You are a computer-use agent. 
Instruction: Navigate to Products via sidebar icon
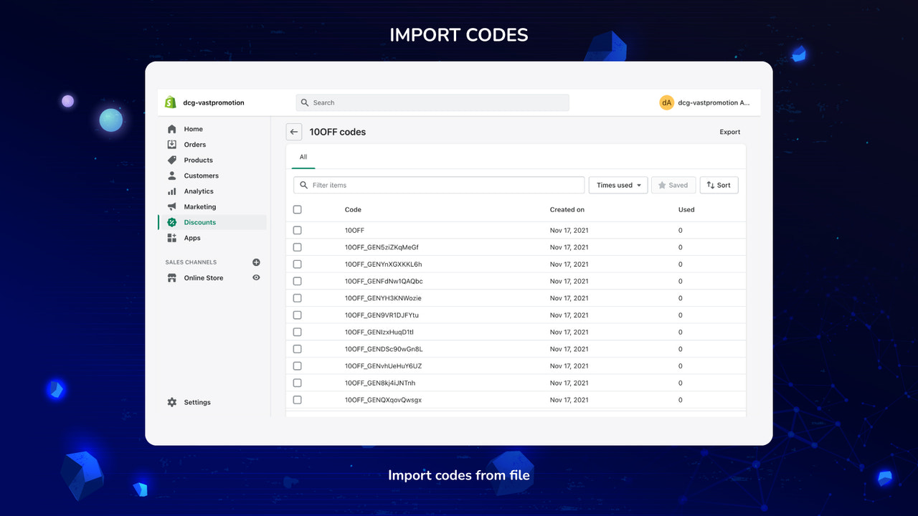point(172,160)
